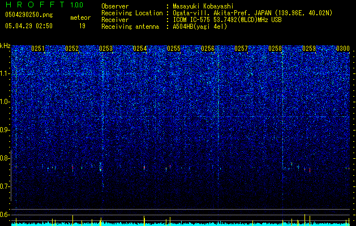Select the filename 0504290250.png
This screenshot has width=356, height=226.
click(x=29, y=15)
